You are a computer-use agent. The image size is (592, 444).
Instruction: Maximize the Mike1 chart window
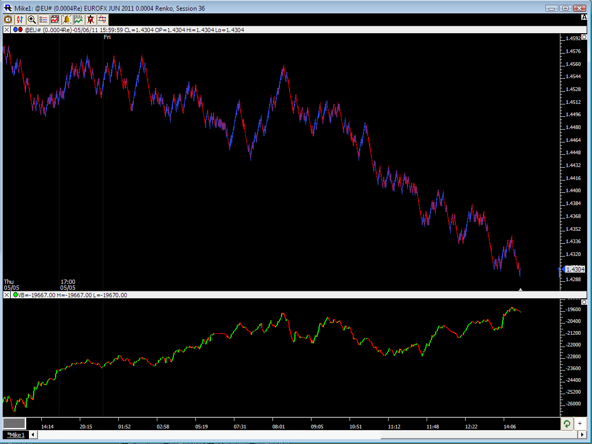click(565, 8)
